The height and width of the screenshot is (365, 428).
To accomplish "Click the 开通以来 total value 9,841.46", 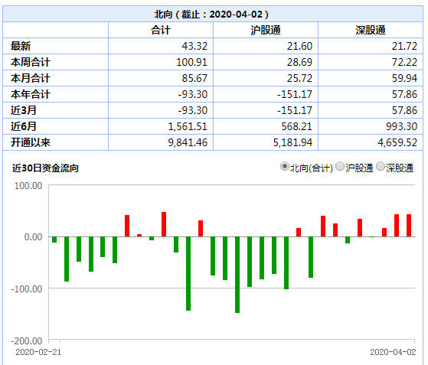I will coord(188,142).
